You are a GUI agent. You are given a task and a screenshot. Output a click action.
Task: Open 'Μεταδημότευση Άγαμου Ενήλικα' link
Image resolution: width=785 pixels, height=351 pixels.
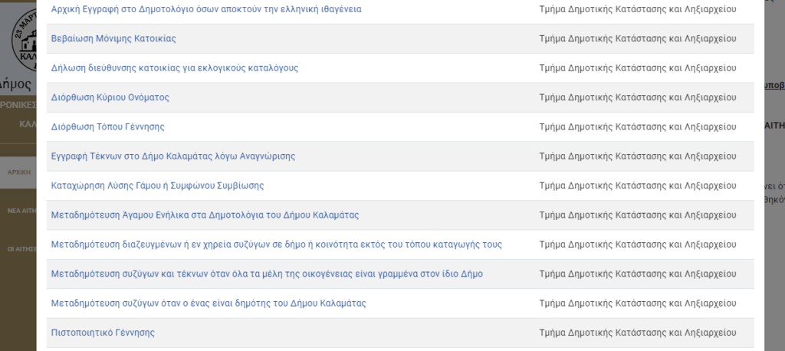pos(205,215)
